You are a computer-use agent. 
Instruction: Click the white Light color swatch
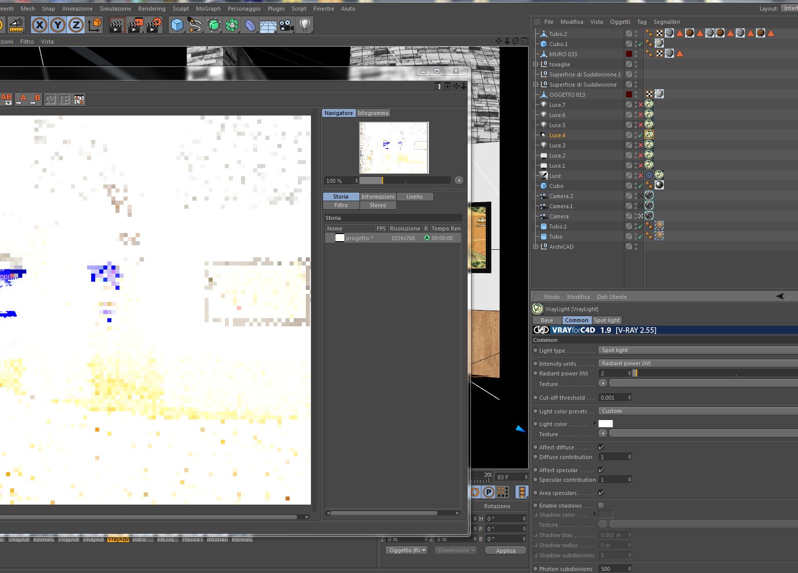[x=606, y=424]
